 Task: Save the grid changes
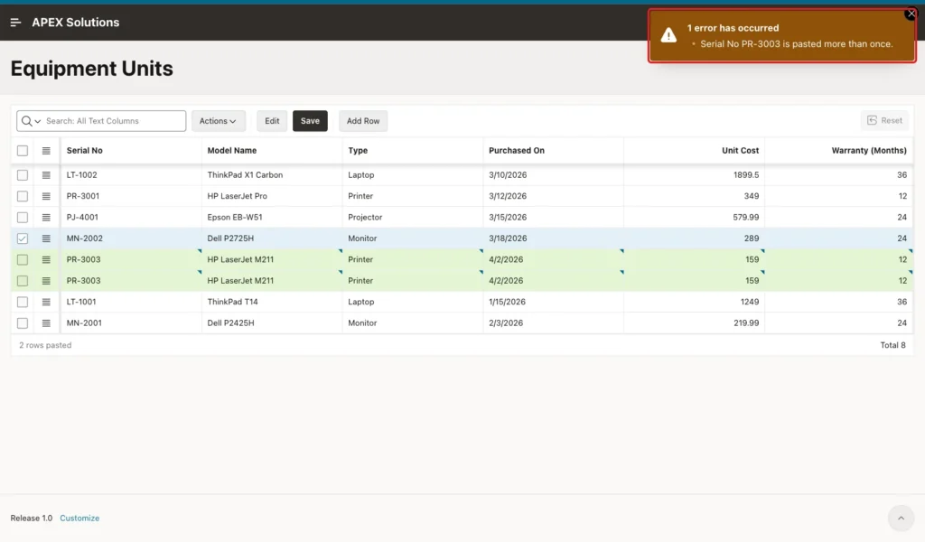pyautogui.click(x=310, y=121)
